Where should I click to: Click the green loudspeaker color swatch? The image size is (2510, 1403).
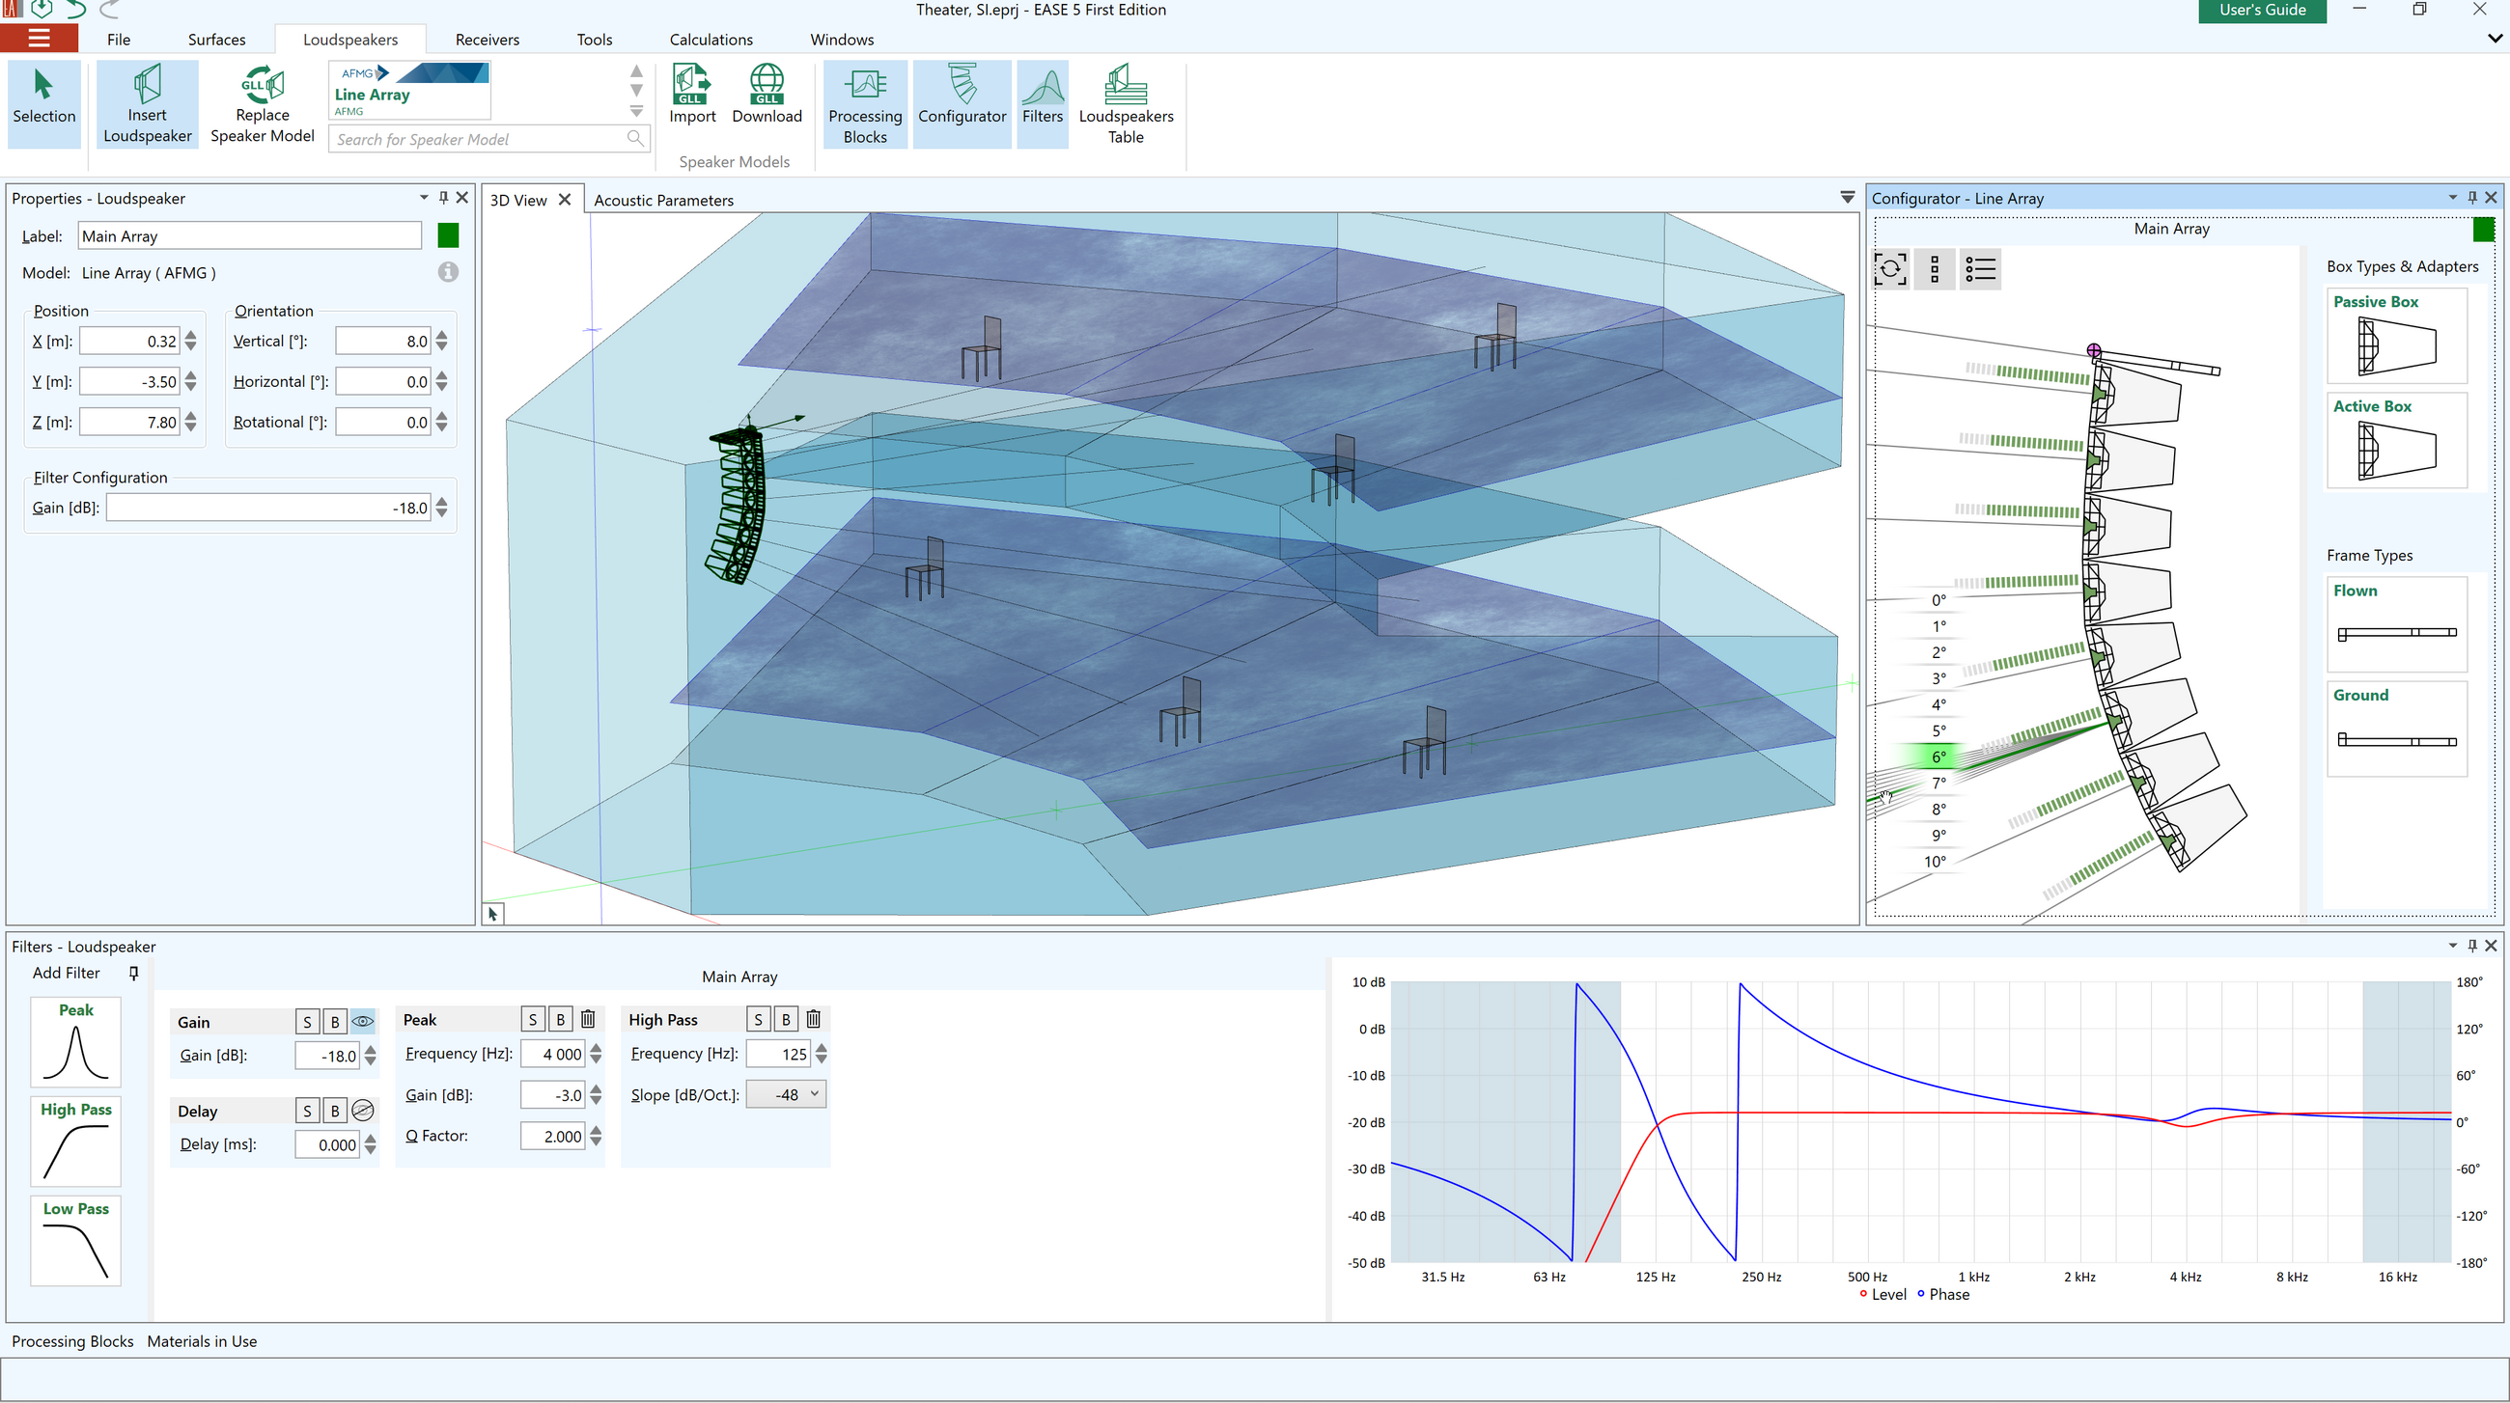point(447,235)
